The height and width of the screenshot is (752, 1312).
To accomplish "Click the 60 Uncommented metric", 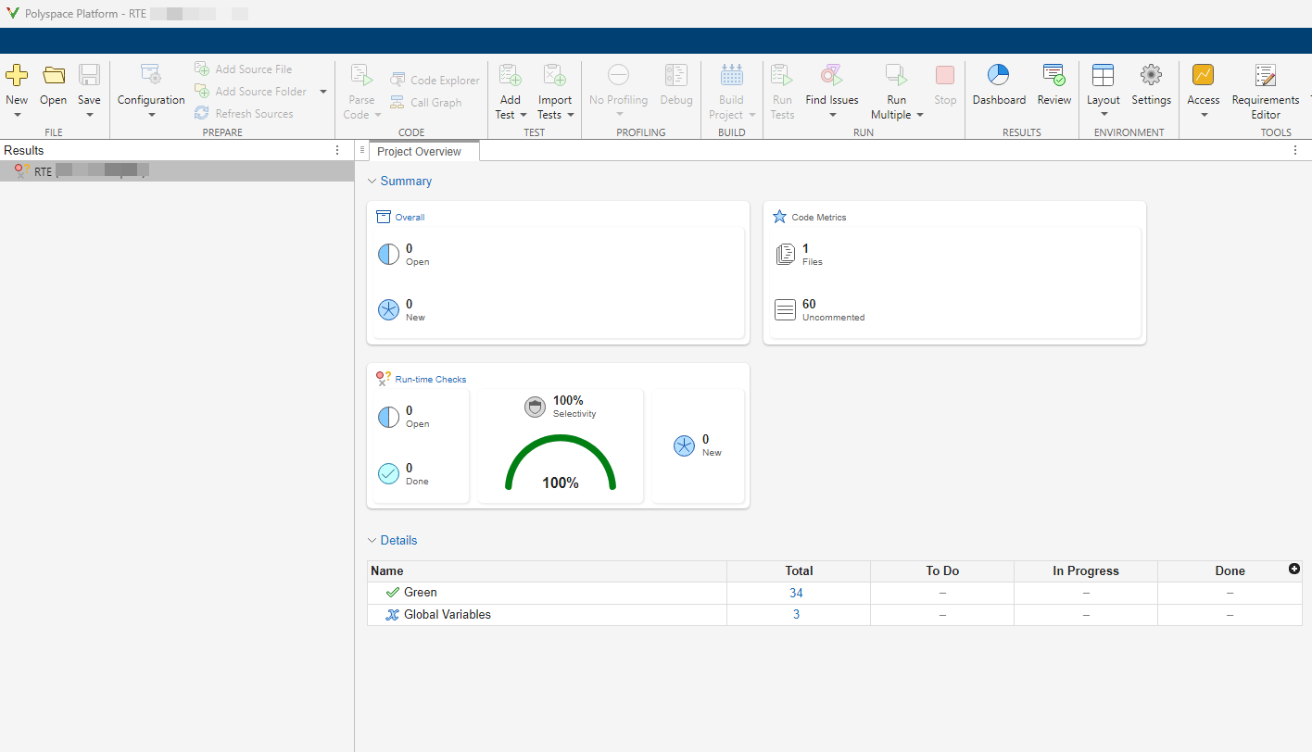I will point(820,309).
